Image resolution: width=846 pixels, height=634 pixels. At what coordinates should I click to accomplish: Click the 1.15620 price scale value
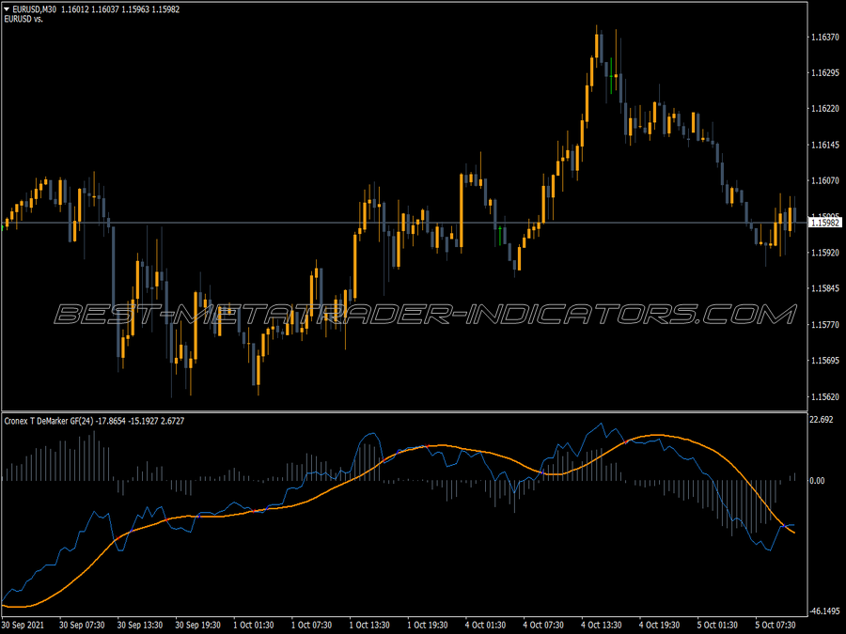tap(825, 396)
